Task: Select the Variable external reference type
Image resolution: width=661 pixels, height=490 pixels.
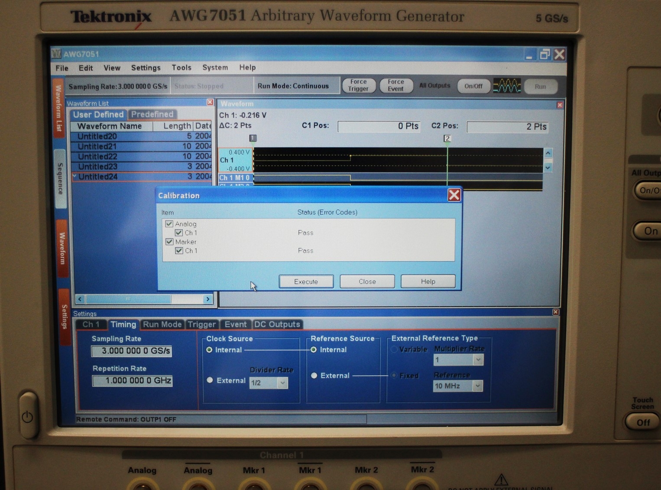Action: (x=394, y=349)
